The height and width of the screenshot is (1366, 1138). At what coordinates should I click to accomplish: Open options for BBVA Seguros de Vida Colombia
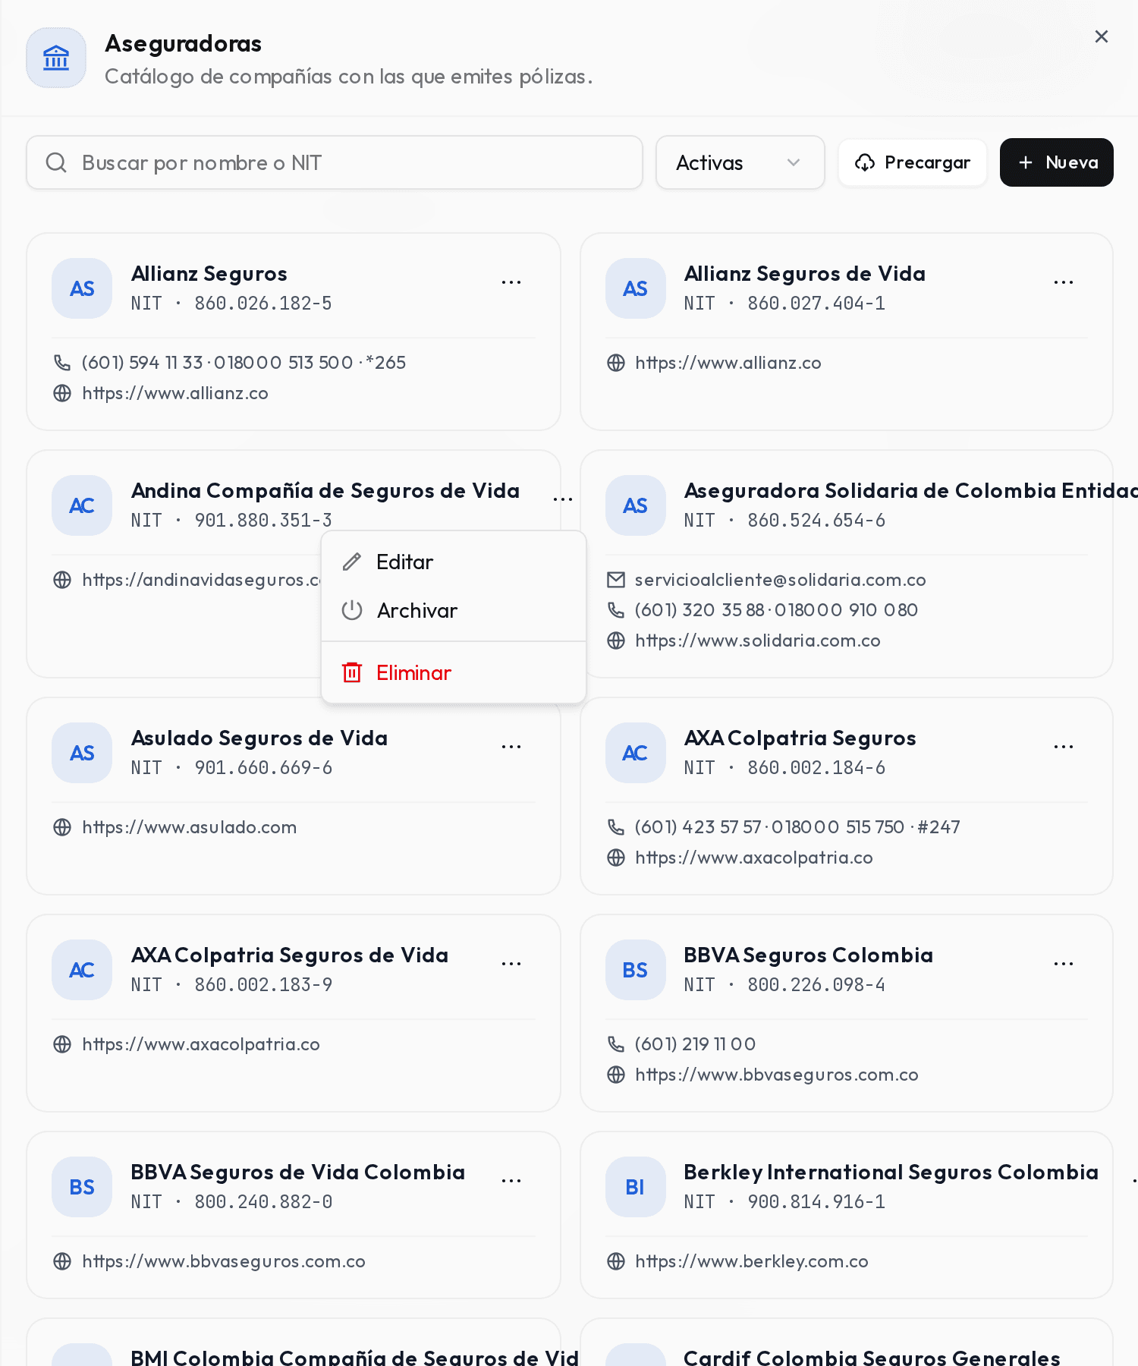click(x=511, y=1181)
